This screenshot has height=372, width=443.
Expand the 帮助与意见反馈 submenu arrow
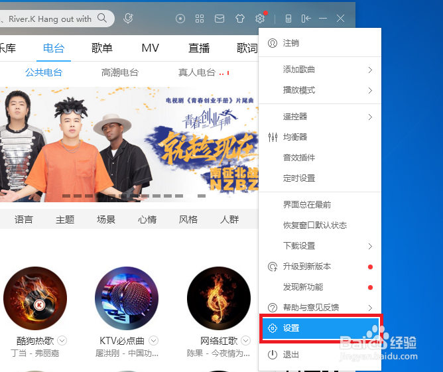[370, 308]
